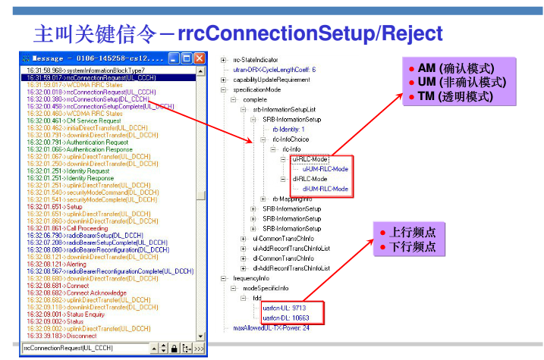This screenshot has width=544, height=360.
Task: Select the radioBearerReconfigurationComplete(UL_DCCH) row
Action: click(110, 271)
